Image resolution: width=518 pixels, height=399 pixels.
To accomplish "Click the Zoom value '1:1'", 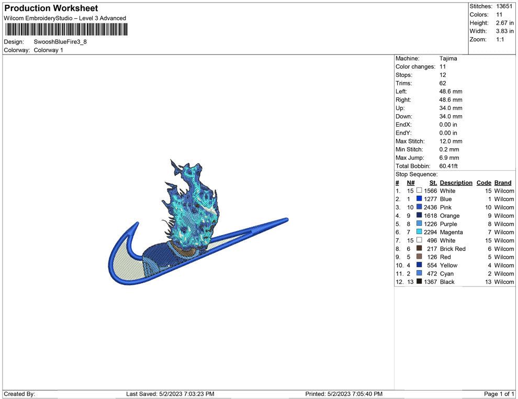I will (x=500, y=39).
